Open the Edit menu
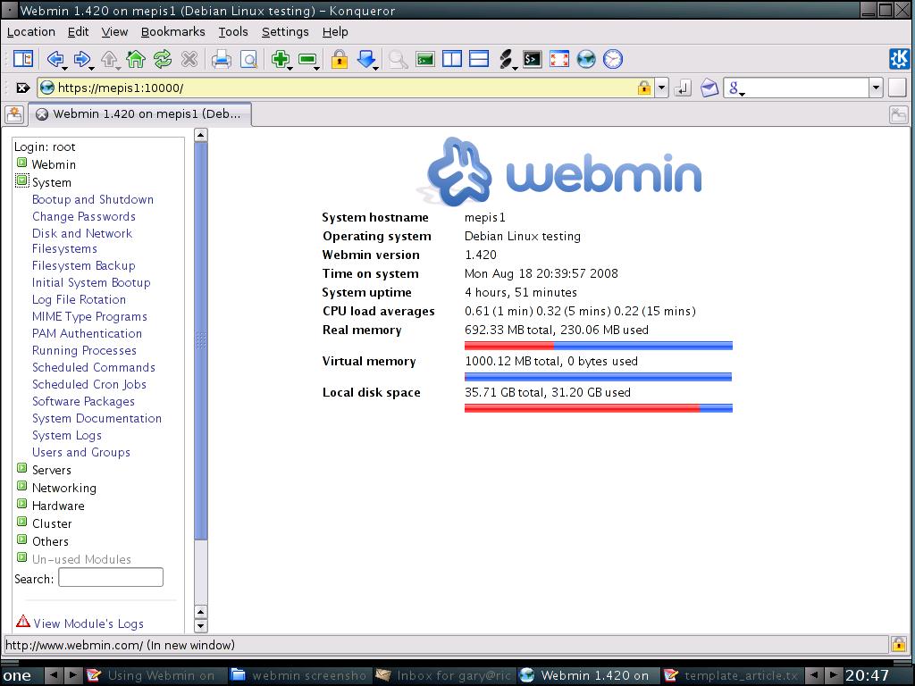 pyautogui.click(x=79, y=32)
